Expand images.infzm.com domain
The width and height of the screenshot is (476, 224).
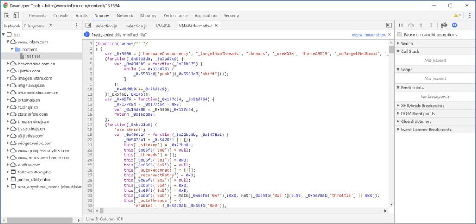pyautogui.click(x=8, y=78)
